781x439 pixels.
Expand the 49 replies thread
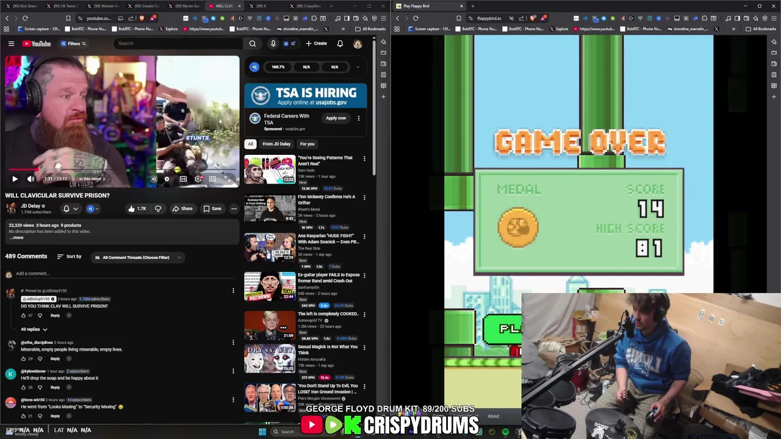point(34,329)
